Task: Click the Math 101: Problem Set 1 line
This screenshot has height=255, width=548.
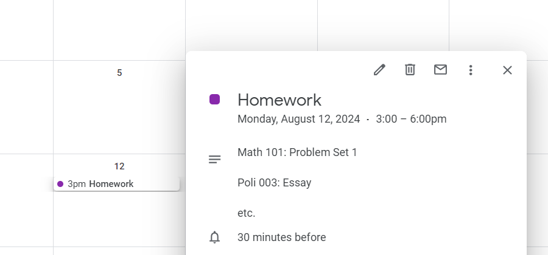Action: click(x=297, y=152)
